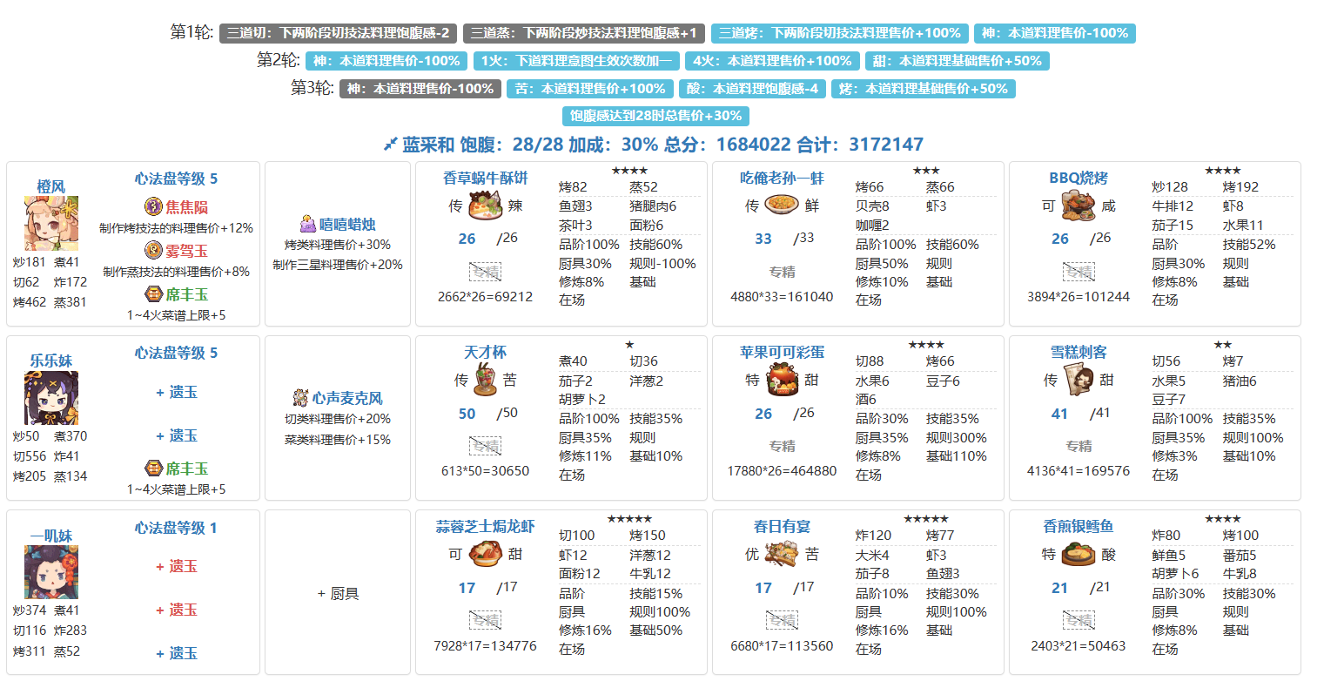The height and width of the screenshot is (681, 1344).
Task: Click the BBQ烧烤 dish image
Action: (1078, 206)
